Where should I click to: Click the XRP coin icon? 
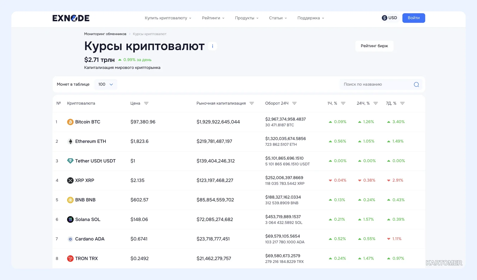[x=70, y=180]
